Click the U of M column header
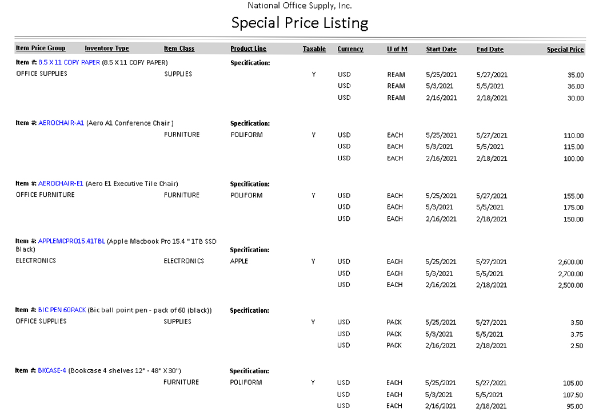Viewport: 599px width, 420px height. coord(397,49)
